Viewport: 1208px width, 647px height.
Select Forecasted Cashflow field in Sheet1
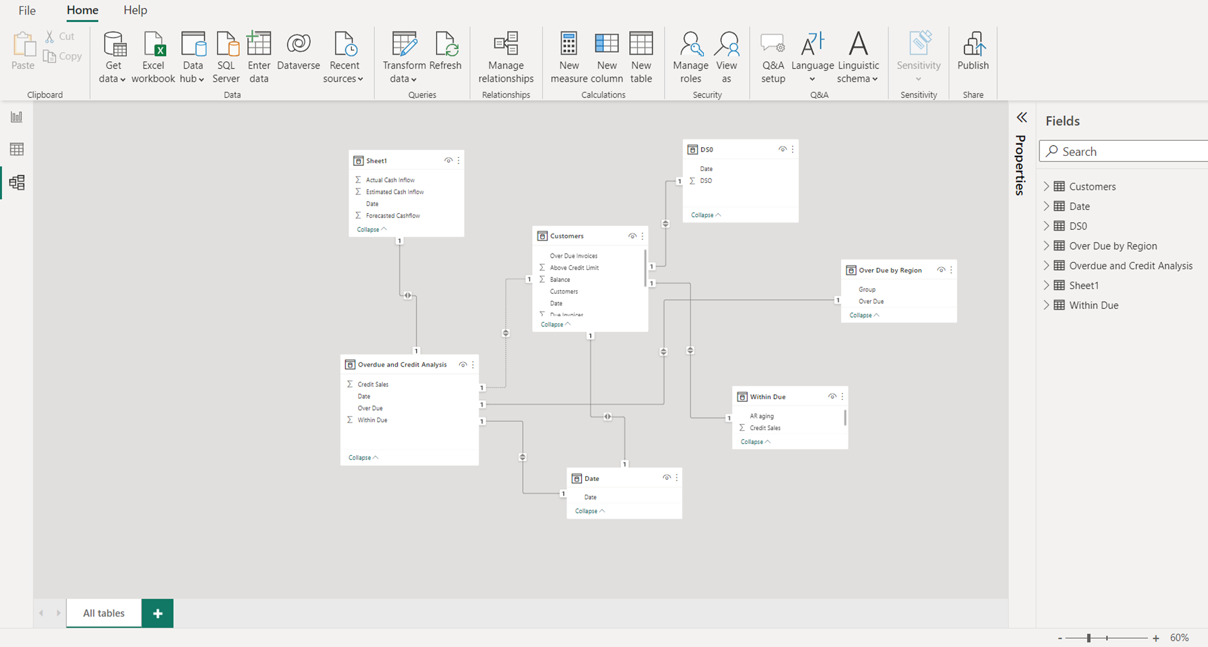click(x=393, y=216)
